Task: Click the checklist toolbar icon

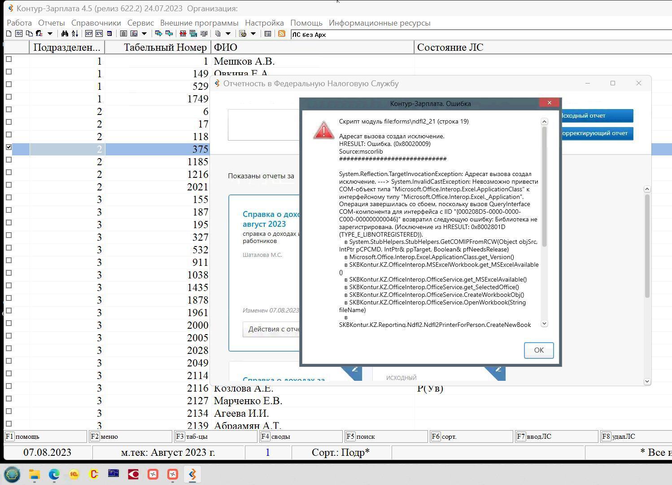Action: coord(268,34)
